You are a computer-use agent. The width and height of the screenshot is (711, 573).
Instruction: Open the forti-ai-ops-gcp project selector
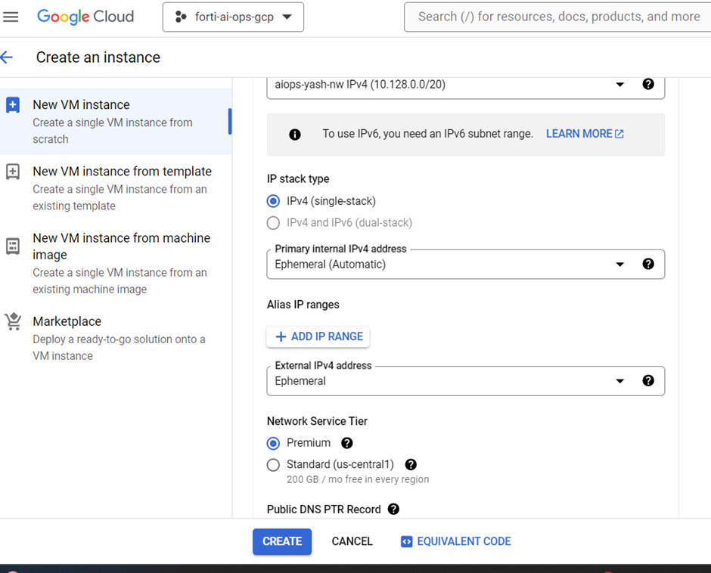(x=233, y=17)
